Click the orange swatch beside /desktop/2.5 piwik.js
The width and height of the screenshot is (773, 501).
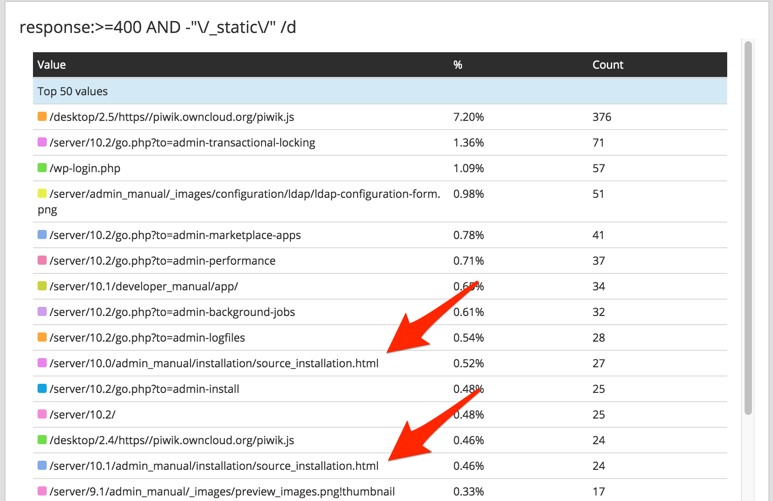[x=42, y=116]
